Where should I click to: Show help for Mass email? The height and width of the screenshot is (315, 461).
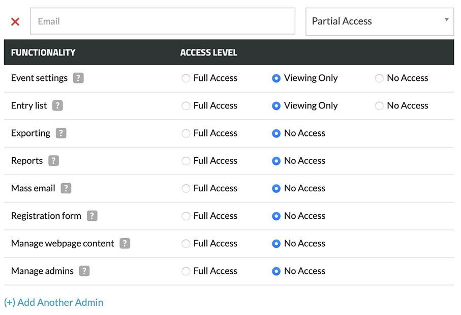click(66, 188)
